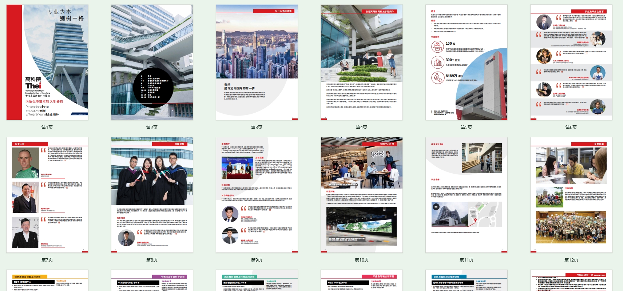Click the 第1页 page label
The height and width of the screenshot is (291, 623).
[47, 128]
